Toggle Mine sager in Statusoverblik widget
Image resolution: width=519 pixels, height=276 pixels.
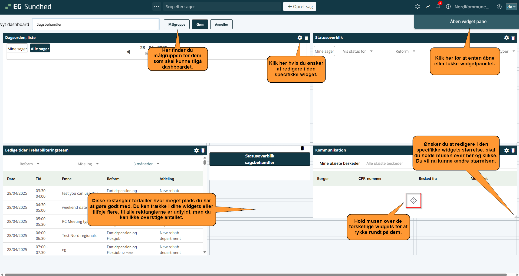point(324,51)
